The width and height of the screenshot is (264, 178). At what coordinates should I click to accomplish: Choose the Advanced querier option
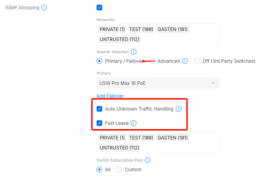pyautogui.click(x=152, y=61)
